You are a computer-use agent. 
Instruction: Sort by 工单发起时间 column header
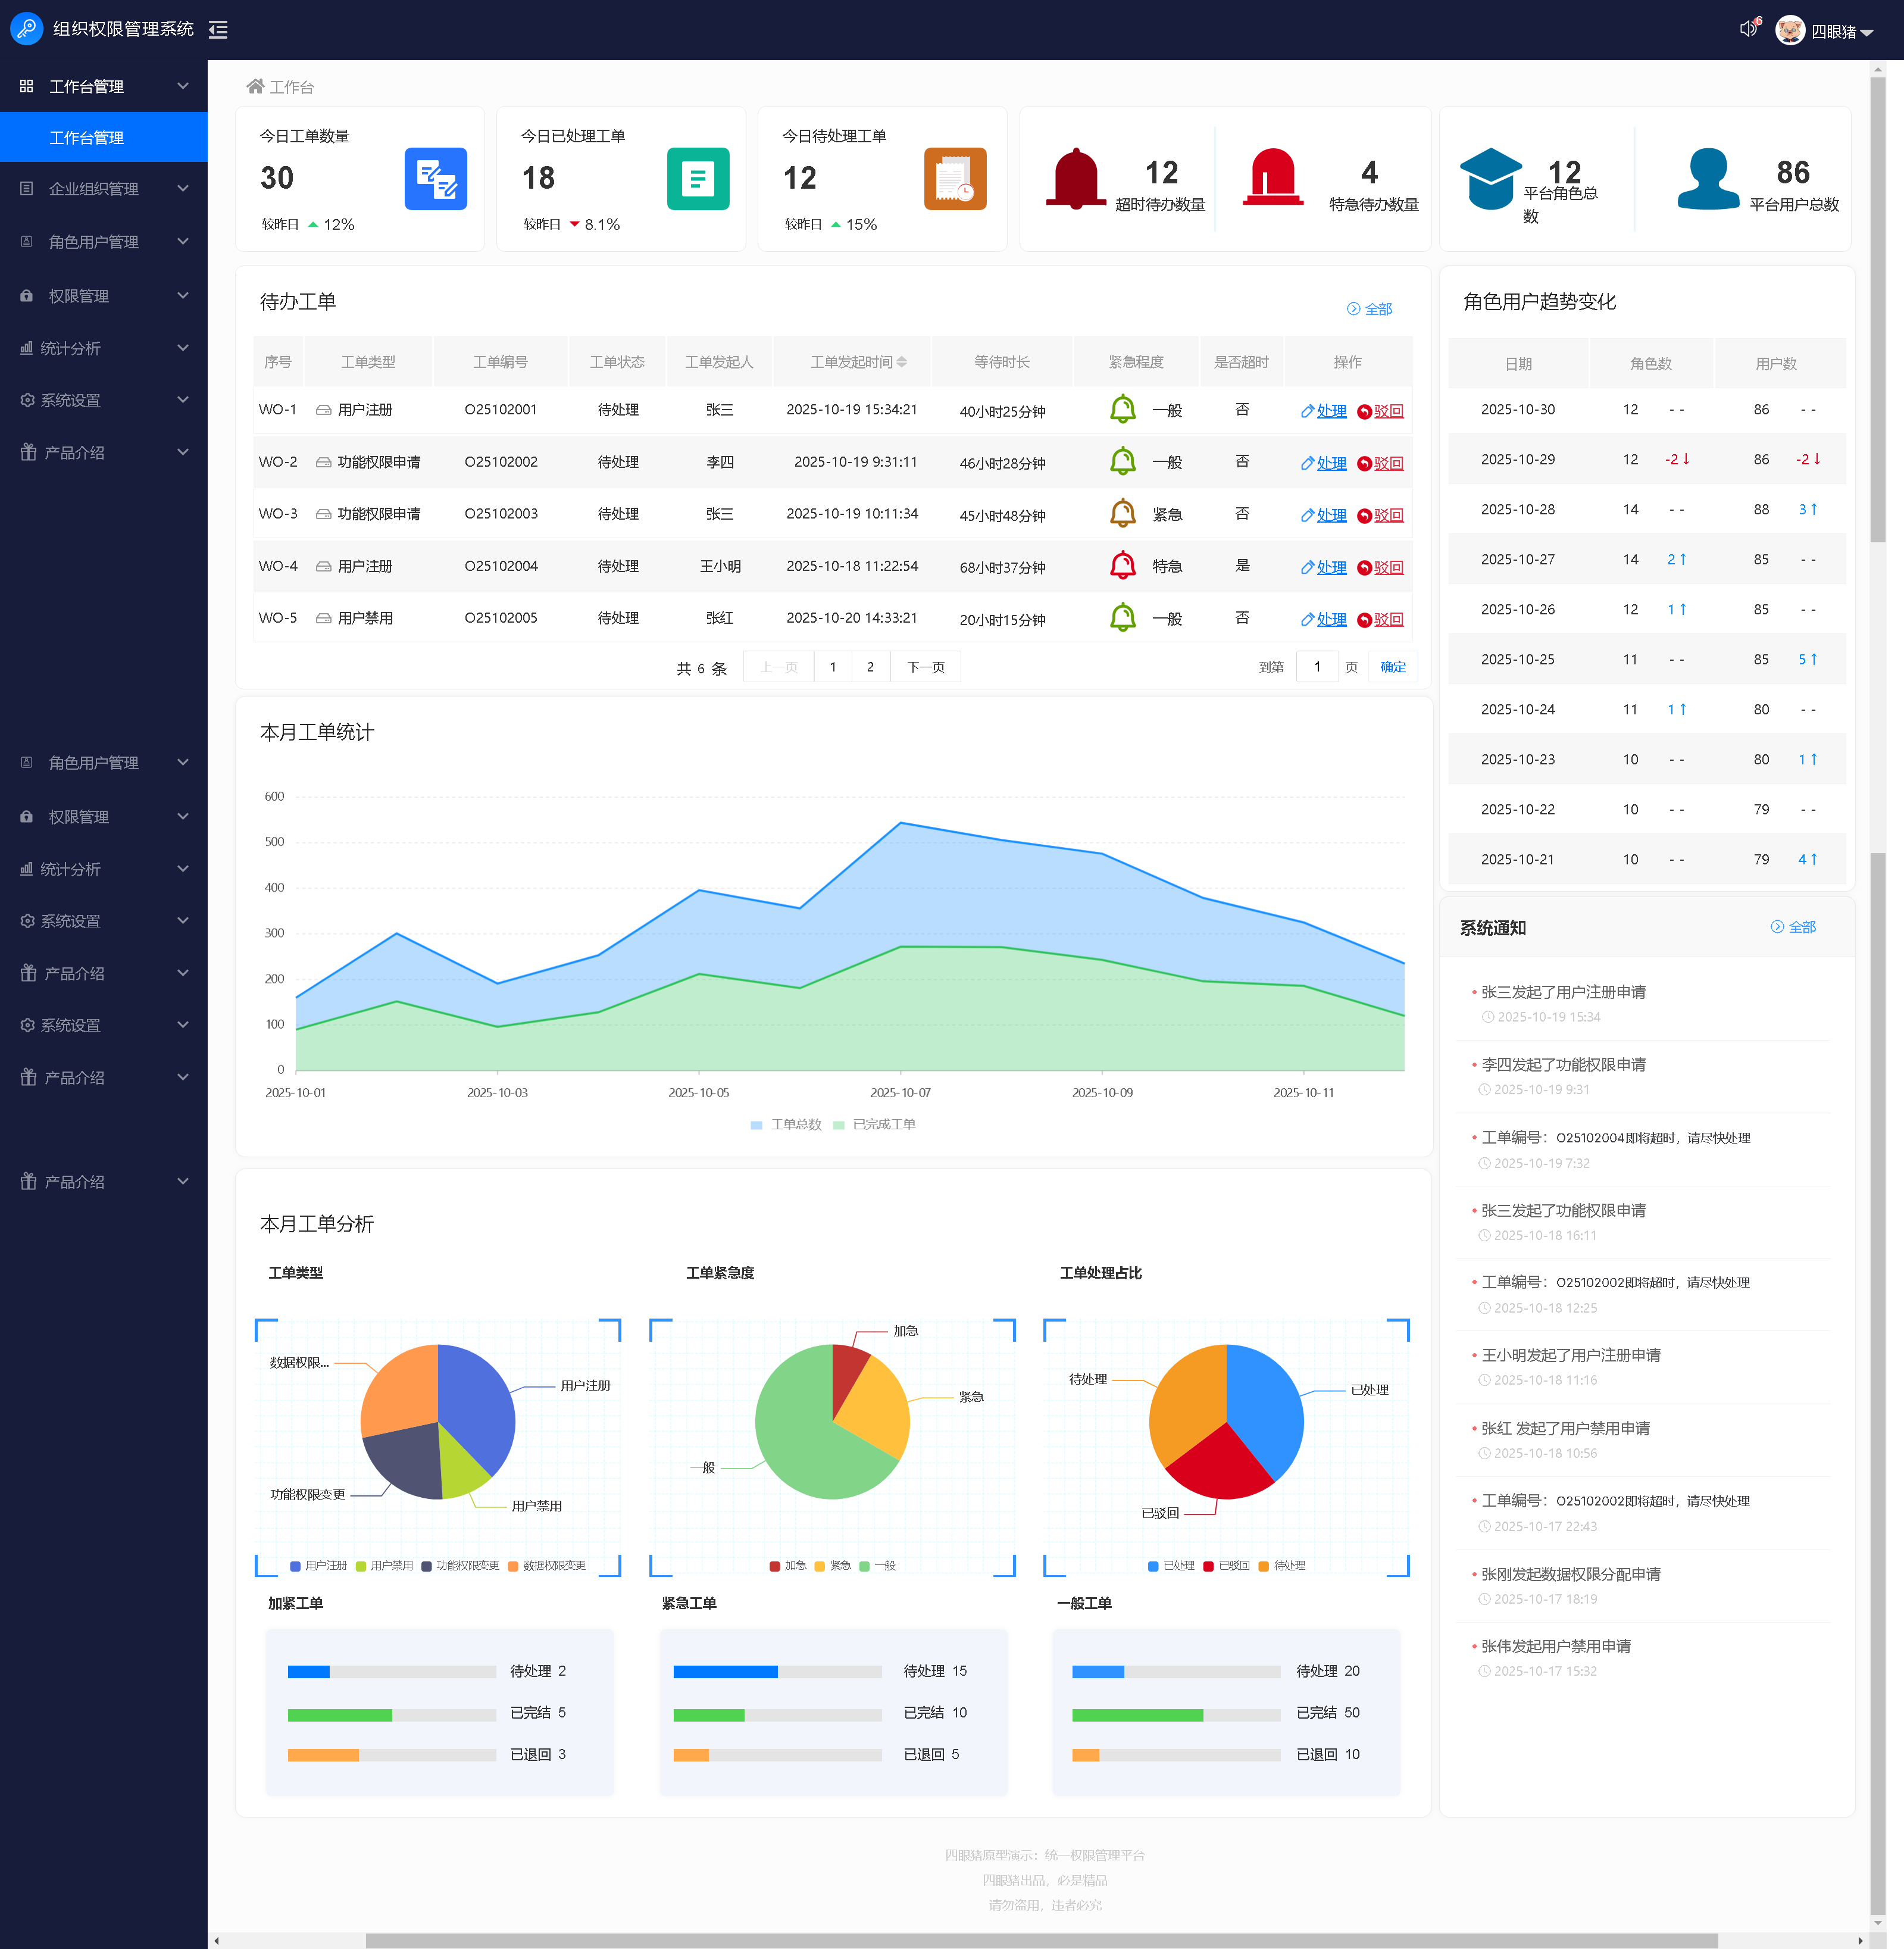click(858, 362)
